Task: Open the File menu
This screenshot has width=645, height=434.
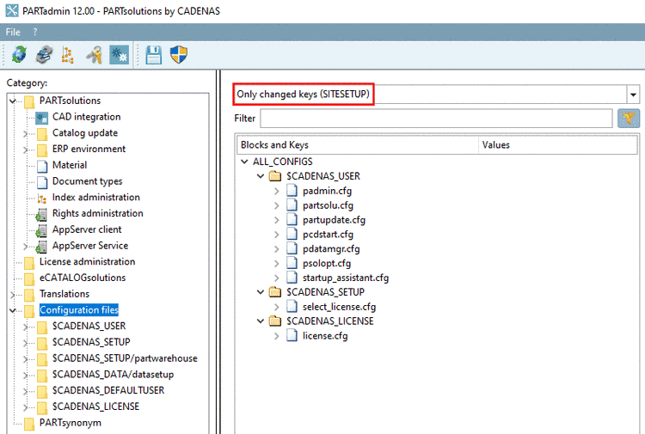Action: (13, 32)
